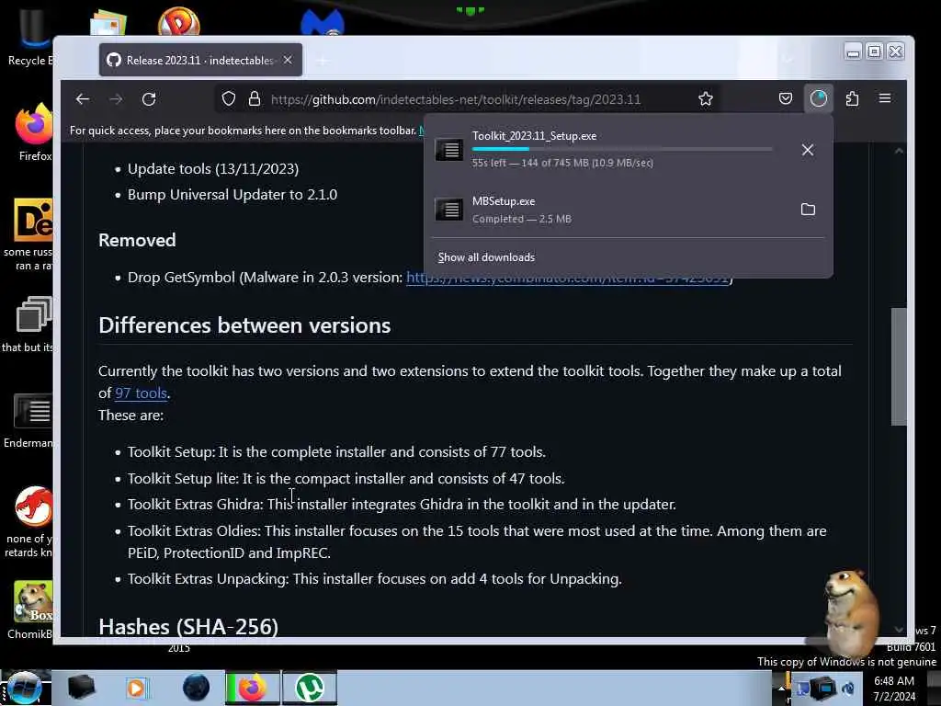The image size is (941, 706).
Task: Select the Recycle Bin desktop icon
Action: 30,37
